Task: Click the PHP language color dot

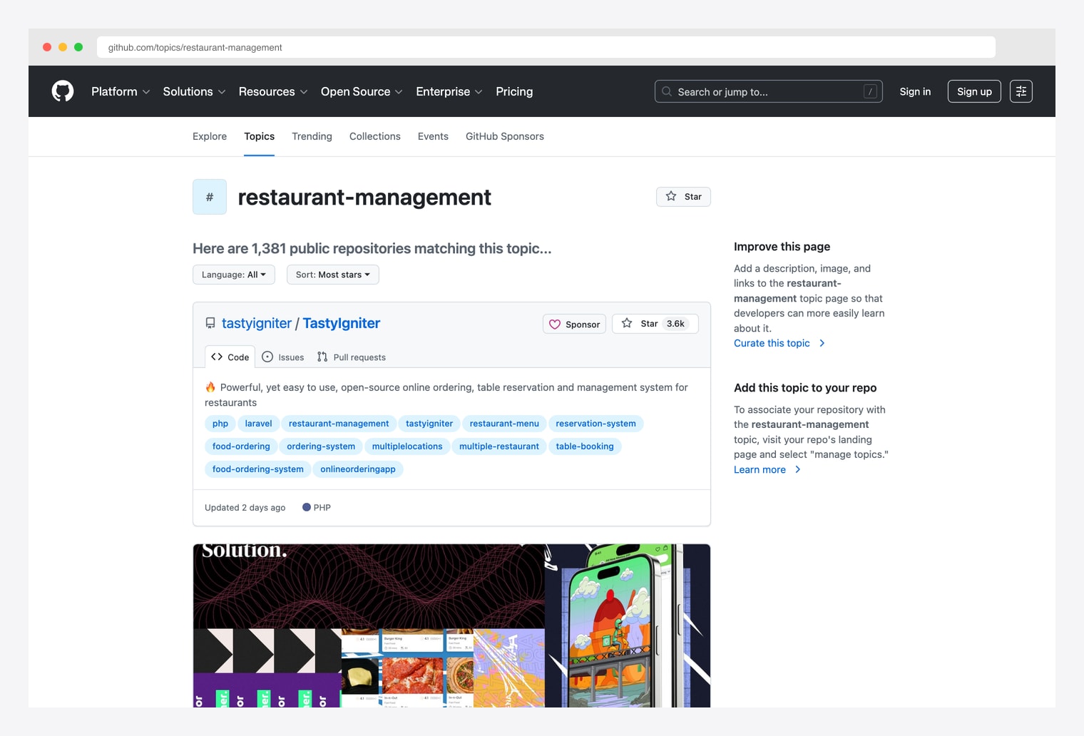Action: click(x=307, y=507)
